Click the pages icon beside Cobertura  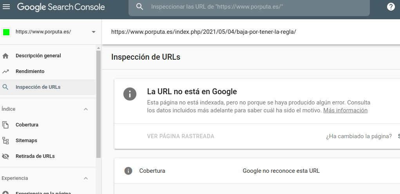(x=5, y=125)
